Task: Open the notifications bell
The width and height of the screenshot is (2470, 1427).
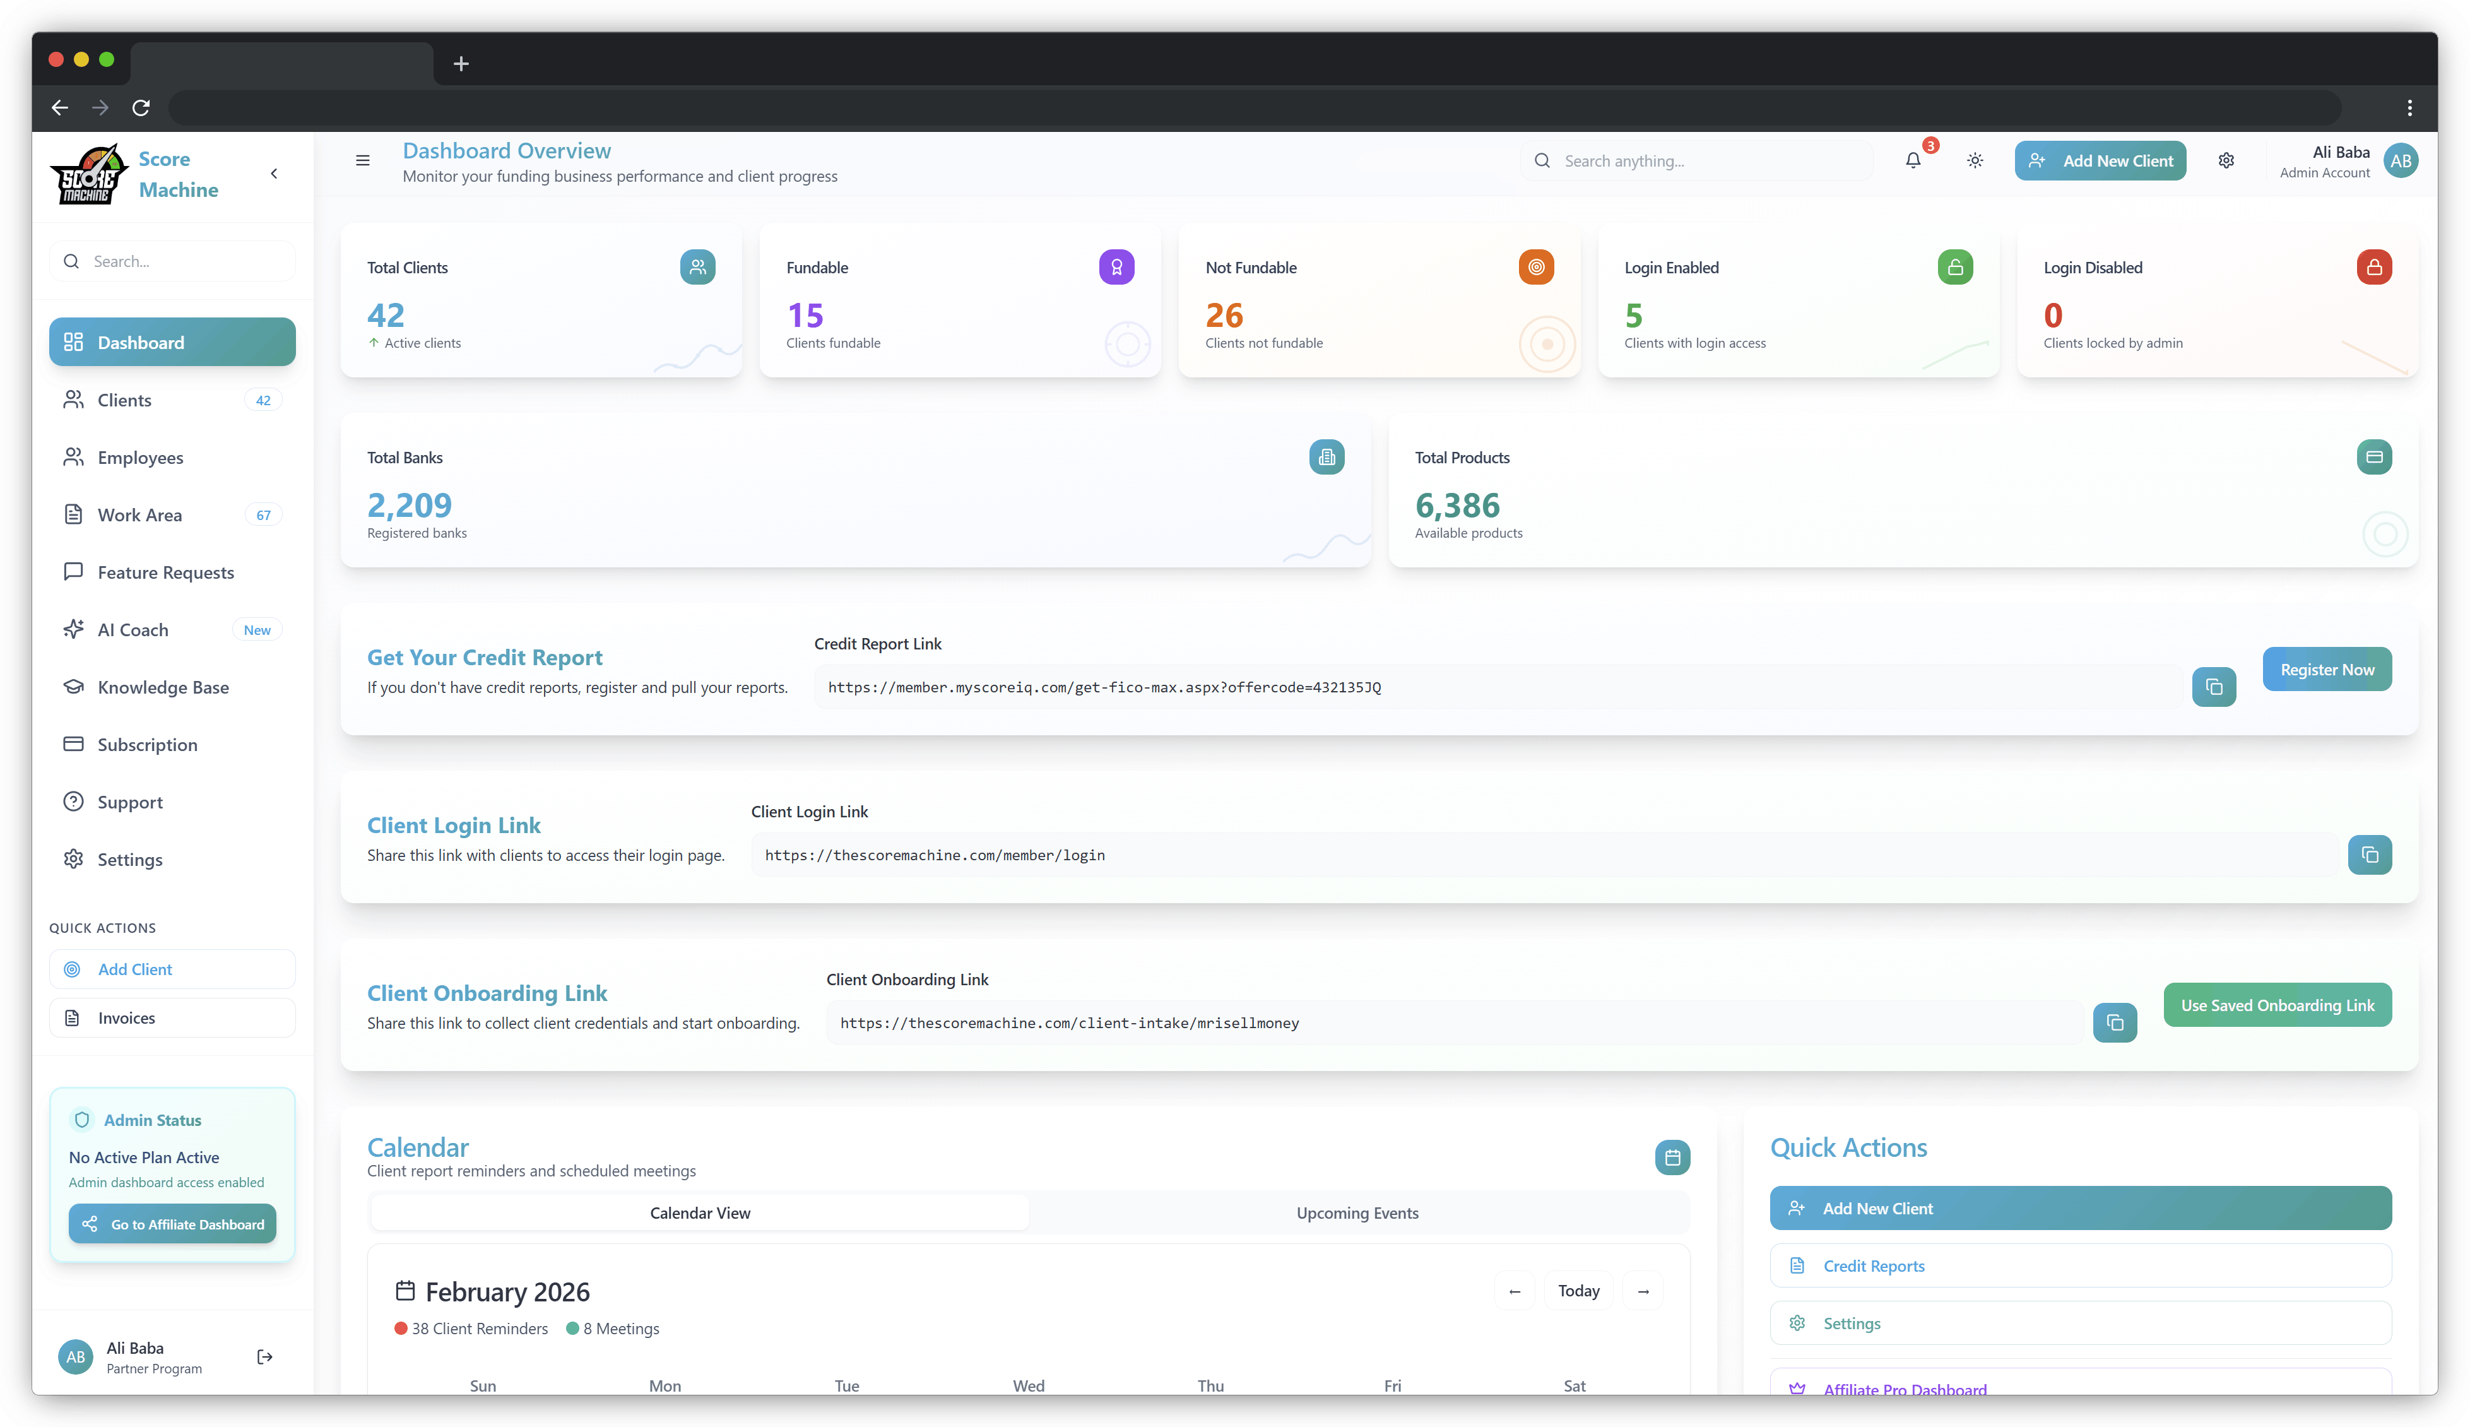Action: click(x=1913, y=160)
